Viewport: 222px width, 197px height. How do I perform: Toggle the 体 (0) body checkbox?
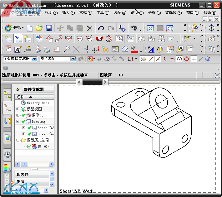pyautogui.click(x=29, y=147)
